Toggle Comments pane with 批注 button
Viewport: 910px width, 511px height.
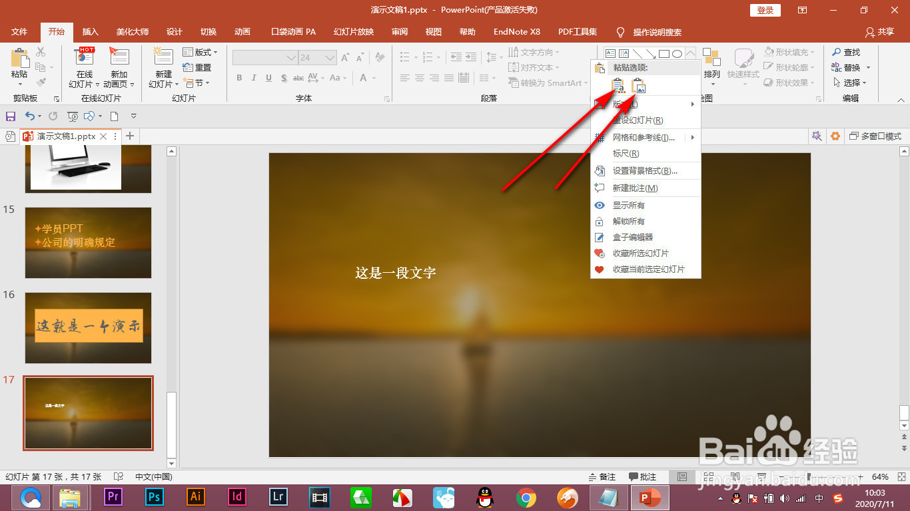pyautogui.click(x=643, y=477)
